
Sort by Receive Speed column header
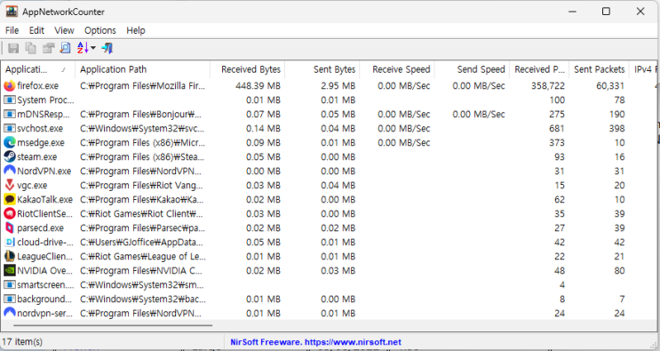(x=397, y=69)
